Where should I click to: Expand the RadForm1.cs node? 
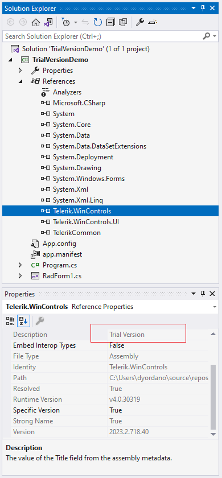click(20, 276)
